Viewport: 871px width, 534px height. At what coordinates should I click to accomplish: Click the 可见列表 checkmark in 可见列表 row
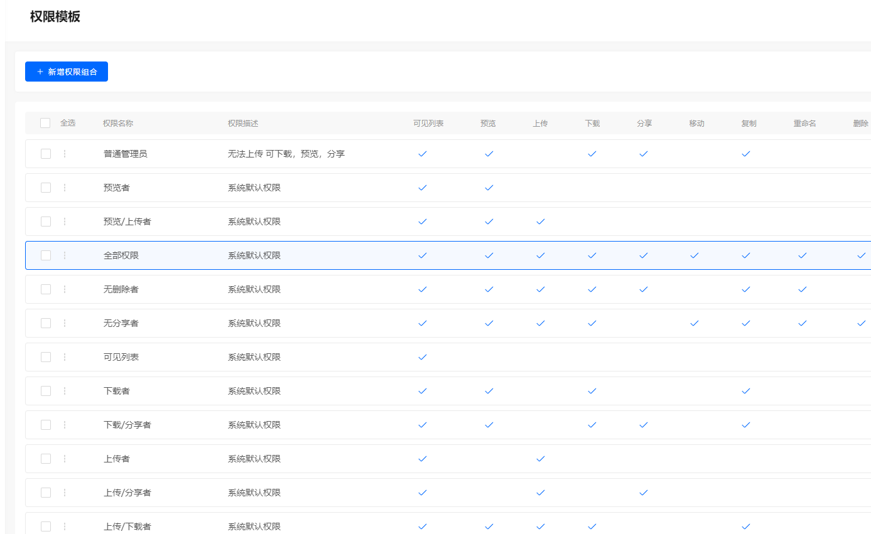pos(423,357)
